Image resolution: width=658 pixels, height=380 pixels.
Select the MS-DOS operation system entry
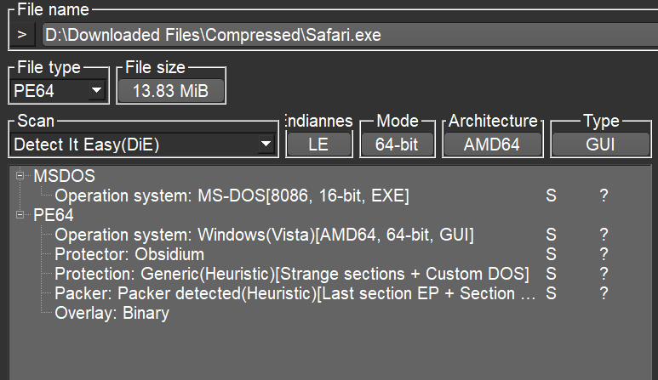(x=232, y=196)
